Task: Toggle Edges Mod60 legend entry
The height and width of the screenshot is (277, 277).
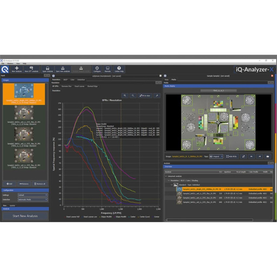Action: [106, 217]
